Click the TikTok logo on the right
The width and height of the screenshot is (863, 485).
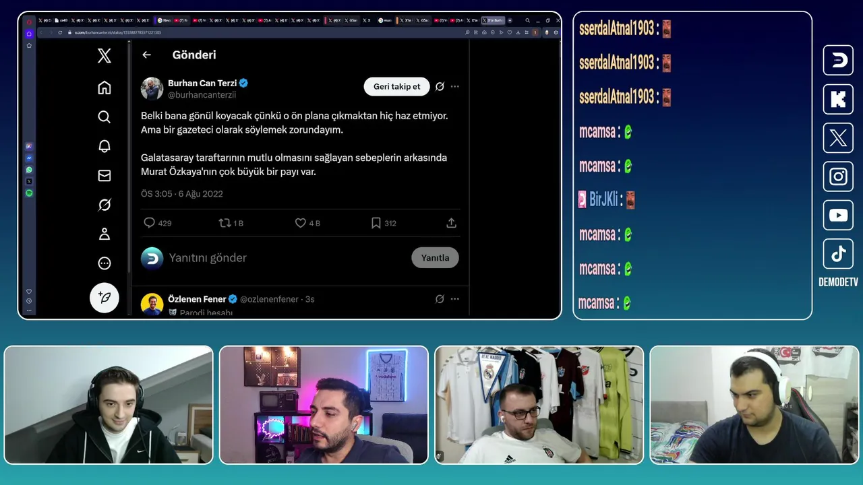click(x=838, y=254)
